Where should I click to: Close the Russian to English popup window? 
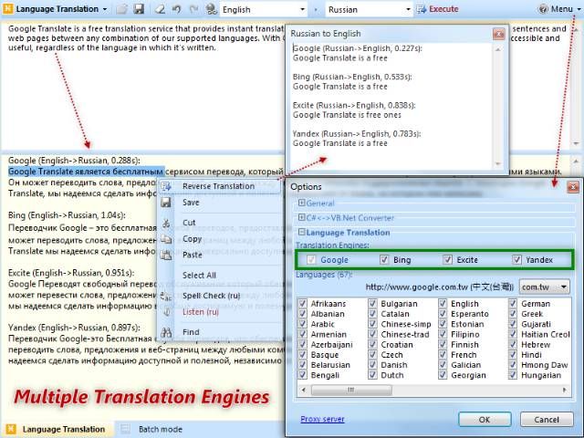[x=498, y=33]
